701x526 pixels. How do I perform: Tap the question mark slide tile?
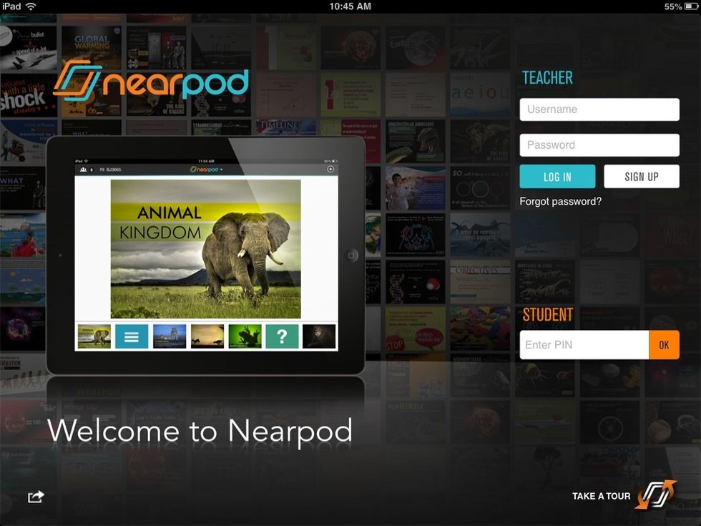[x=282, y=336]
